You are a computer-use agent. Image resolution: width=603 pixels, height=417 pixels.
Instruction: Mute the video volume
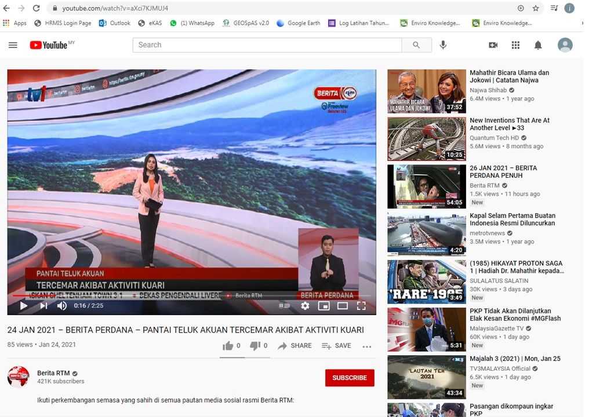coord(61,306)
